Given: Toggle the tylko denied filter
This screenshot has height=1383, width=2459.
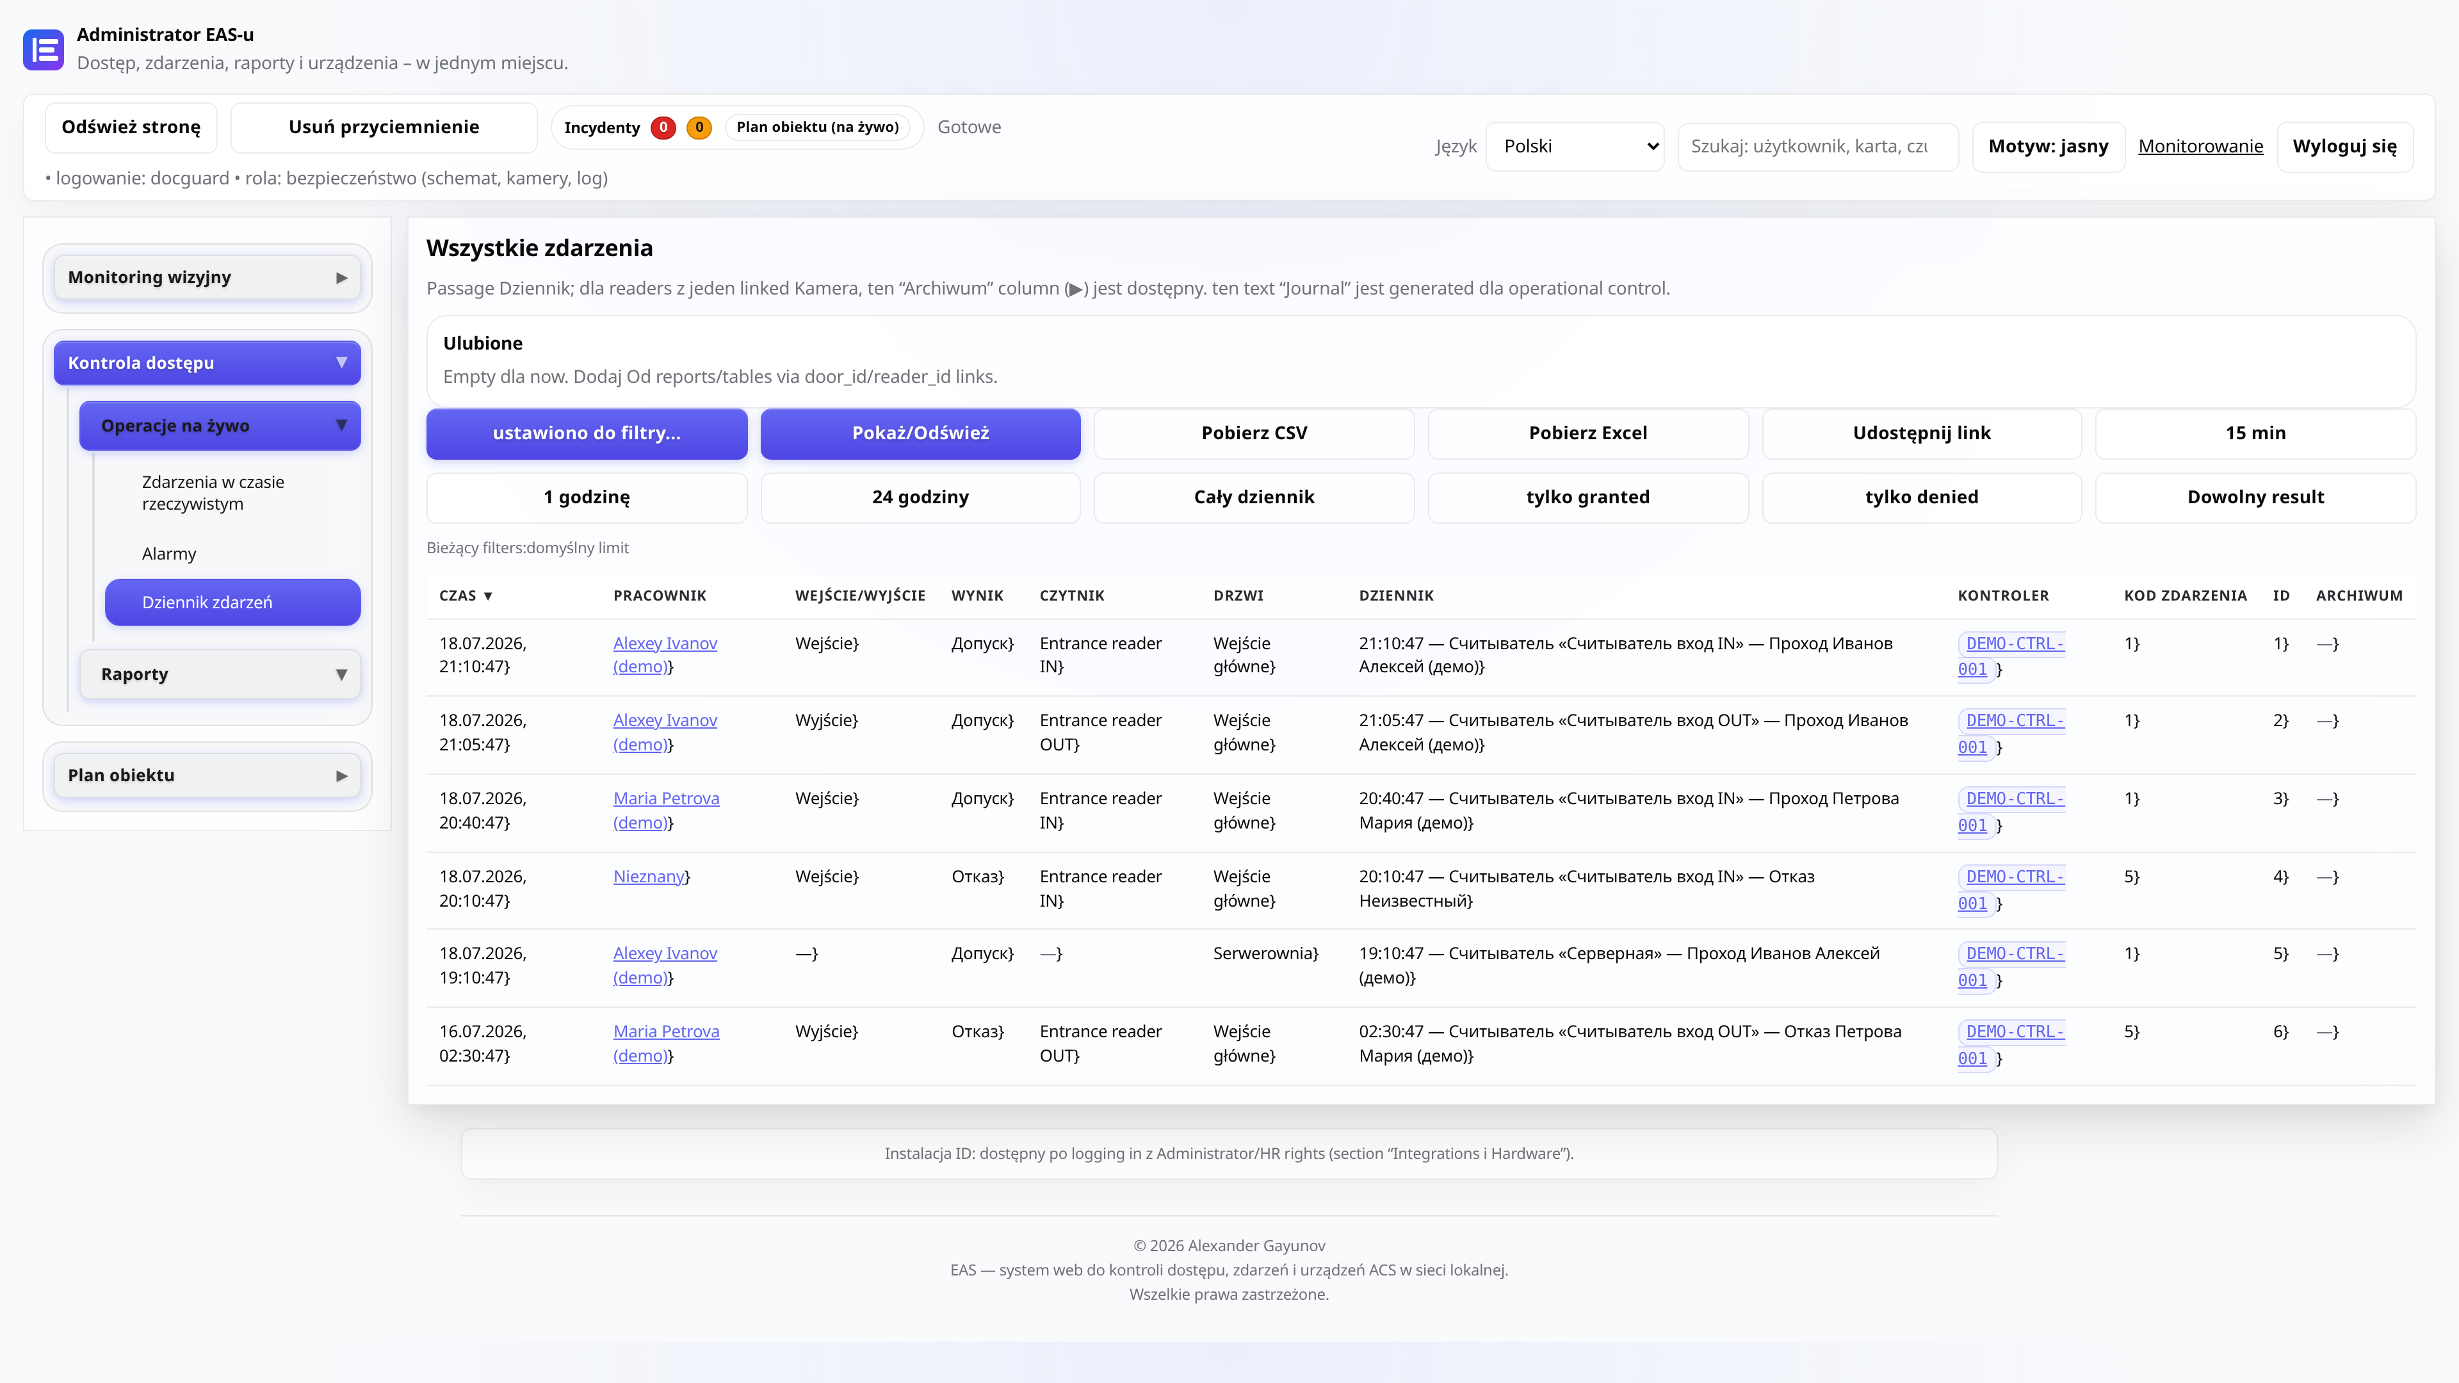Looking at the screenshot, I should pos(1922,497).
